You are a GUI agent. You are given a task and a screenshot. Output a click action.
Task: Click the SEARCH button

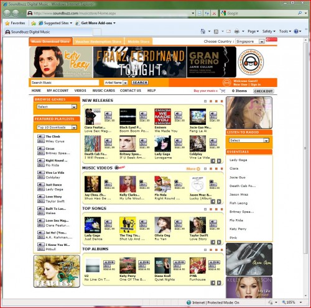pyautogui.click(x=140, y=83)
